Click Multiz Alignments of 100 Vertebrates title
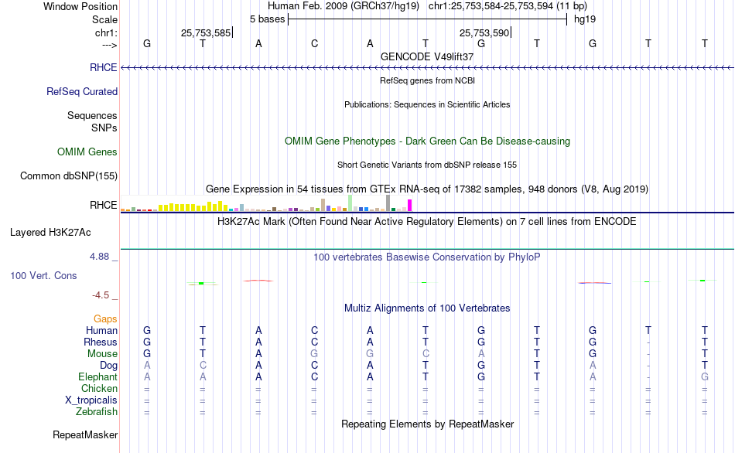 [x=427, y=308]
